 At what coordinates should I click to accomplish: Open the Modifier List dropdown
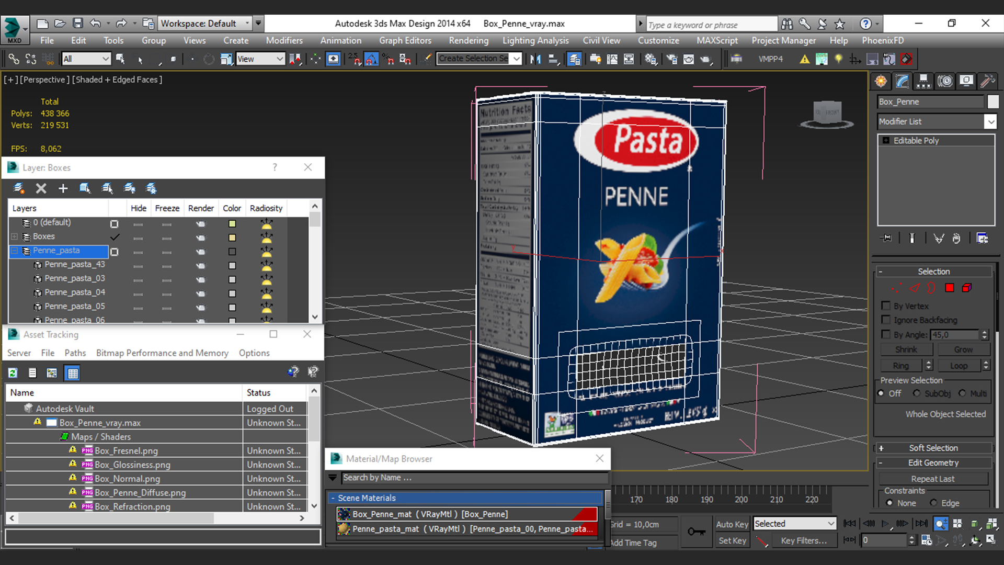tap(990, 121)
